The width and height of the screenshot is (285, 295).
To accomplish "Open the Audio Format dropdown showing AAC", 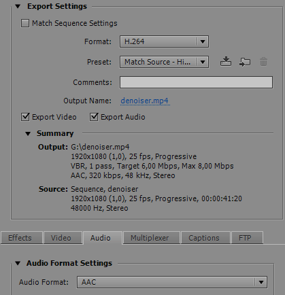I will point(172,282).
